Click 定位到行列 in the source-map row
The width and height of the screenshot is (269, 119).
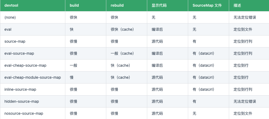pos(243,41)
